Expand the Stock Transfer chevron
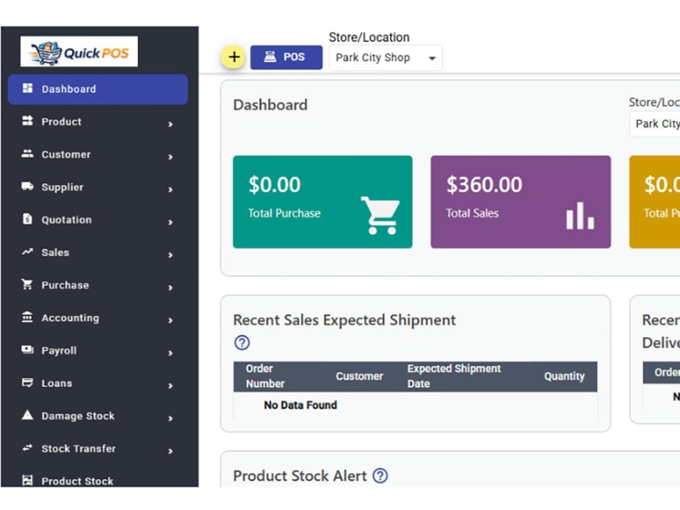Screen dimensions: 680x510 (171, 451)
